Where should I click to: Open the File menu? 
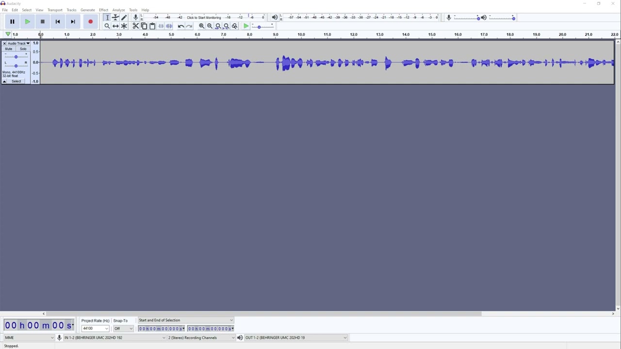5,10
